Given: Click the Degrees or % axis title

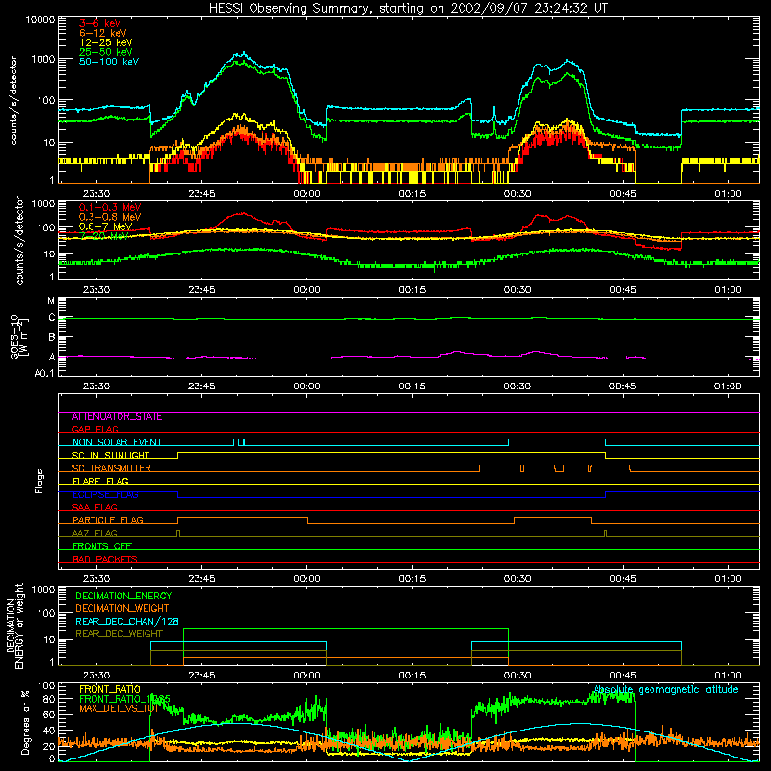Looking at the screenshot, I should pos(25,722).
